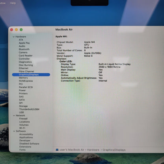Open the Help menu
The width and height of the screenshot is (164, 164).
pos(13,3)
